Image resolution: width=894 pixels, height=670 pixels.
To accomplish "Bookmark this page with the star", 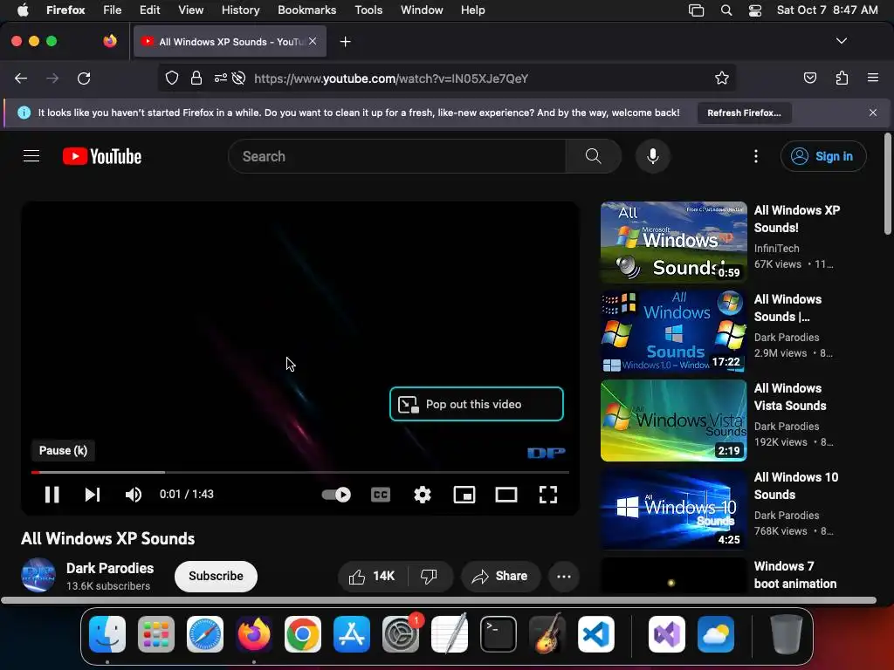I will coord(721,78).
